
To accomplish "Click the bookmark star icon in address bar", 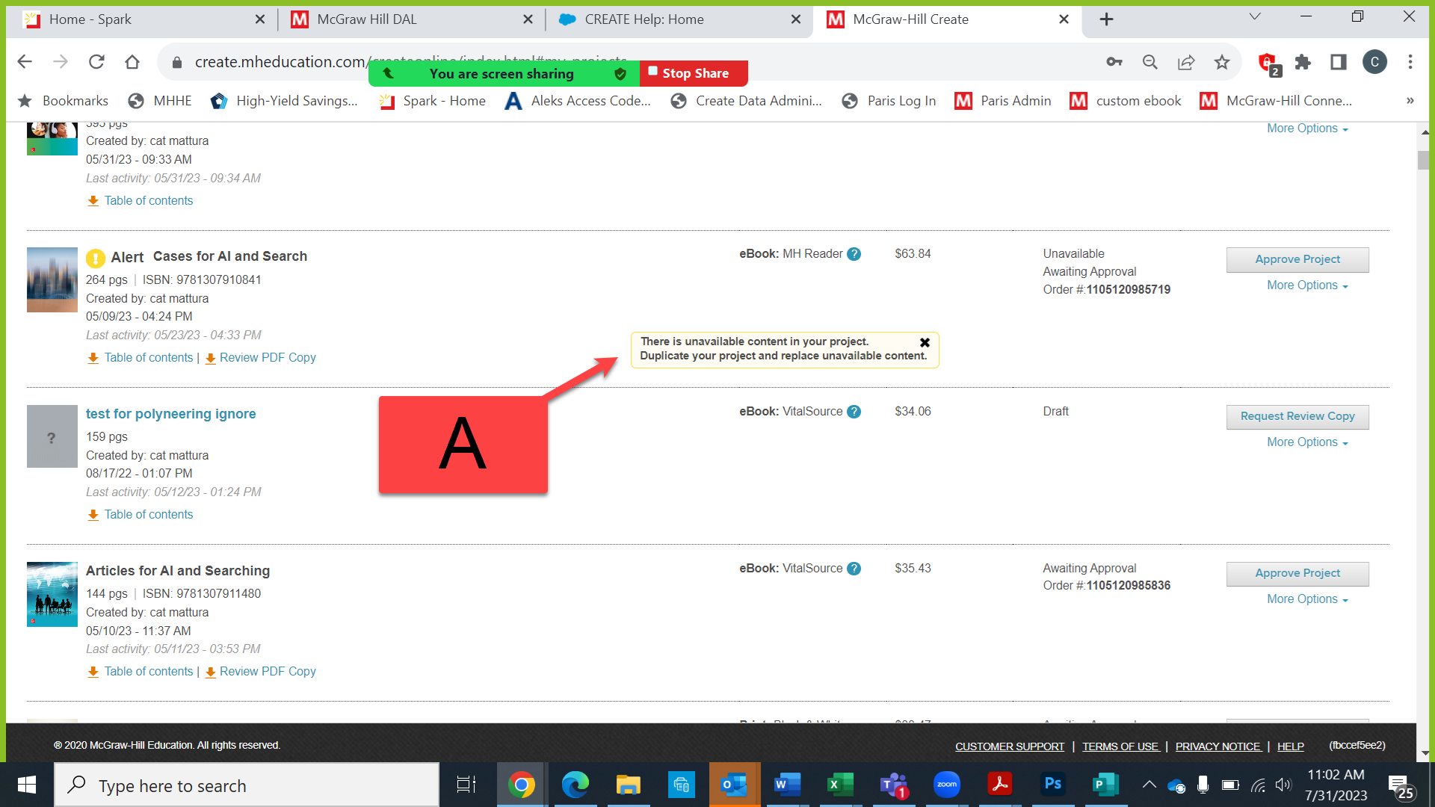I will pos(1222,62).
